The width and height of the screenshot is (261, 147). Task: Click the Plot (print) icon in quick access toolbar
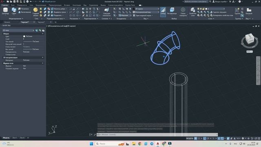point(27,2)
